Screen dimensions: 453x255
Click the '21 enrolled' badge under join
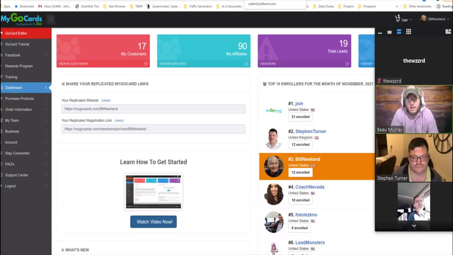[x=300, y=117]
